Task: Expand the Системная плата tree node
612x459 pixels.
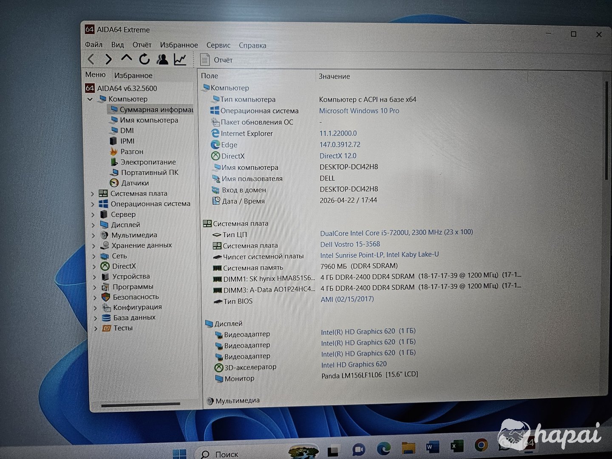Action: click(93, 194)
